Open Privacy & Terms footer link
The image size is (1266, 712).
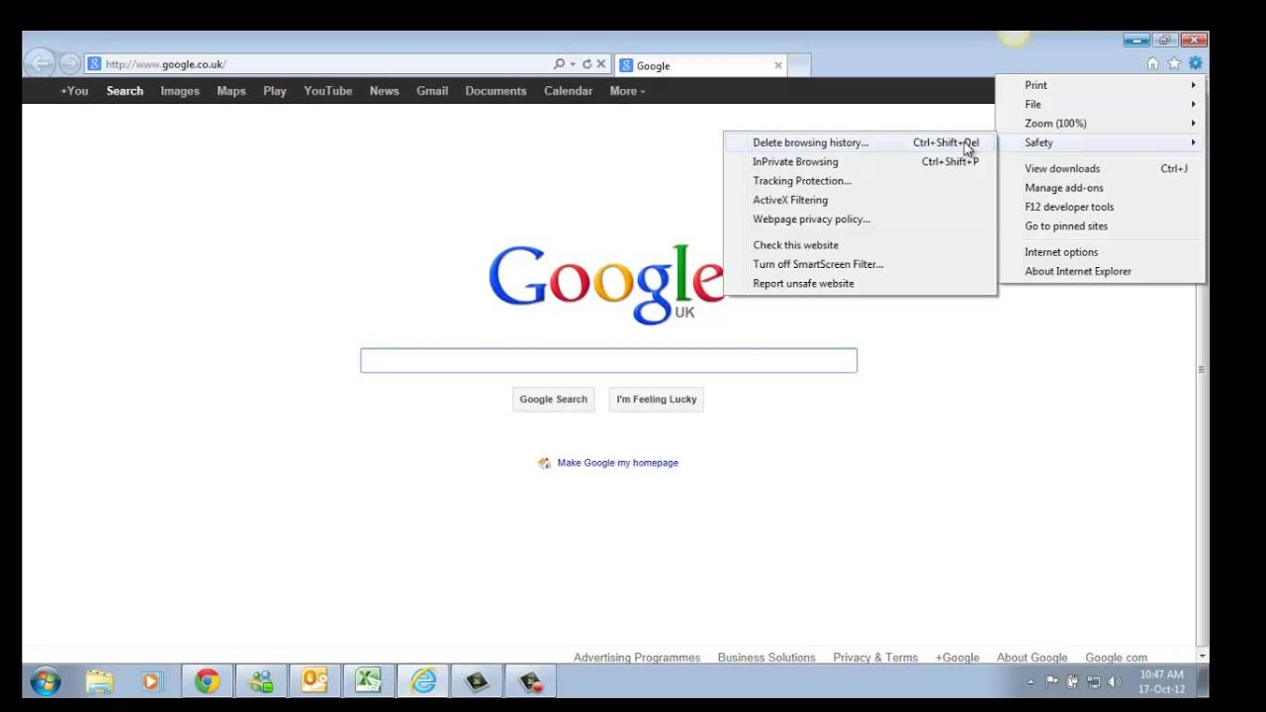tap(875, 658)
